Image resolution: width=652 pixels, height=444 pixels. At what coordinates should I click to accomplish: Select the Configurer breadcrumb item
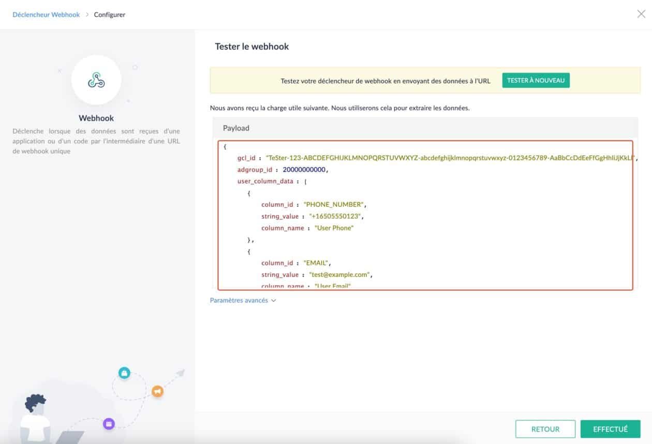pos(110,15)
